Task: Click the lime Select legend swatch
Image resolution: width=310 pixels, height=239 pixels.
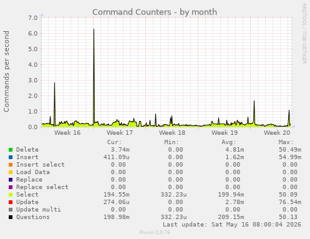Action: point(11,195)
